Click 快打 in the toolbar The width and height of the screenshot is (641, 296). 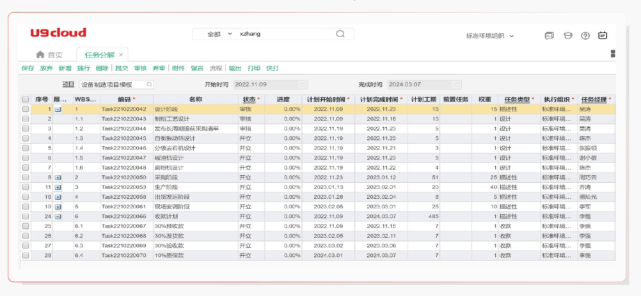click(x=273, y=68)
